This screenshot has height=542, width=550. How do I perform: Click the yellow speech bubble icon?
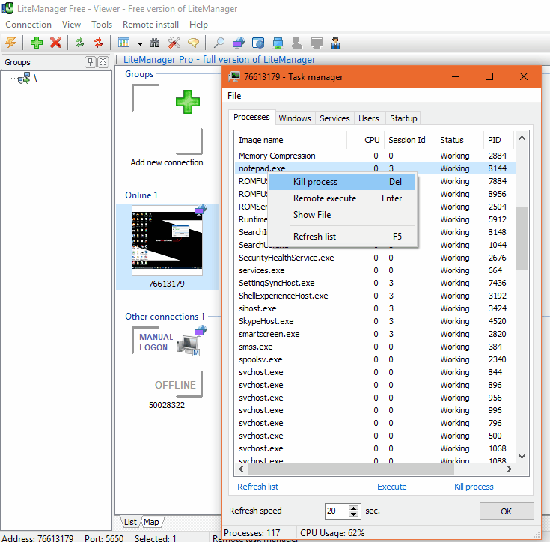[193, 43]
